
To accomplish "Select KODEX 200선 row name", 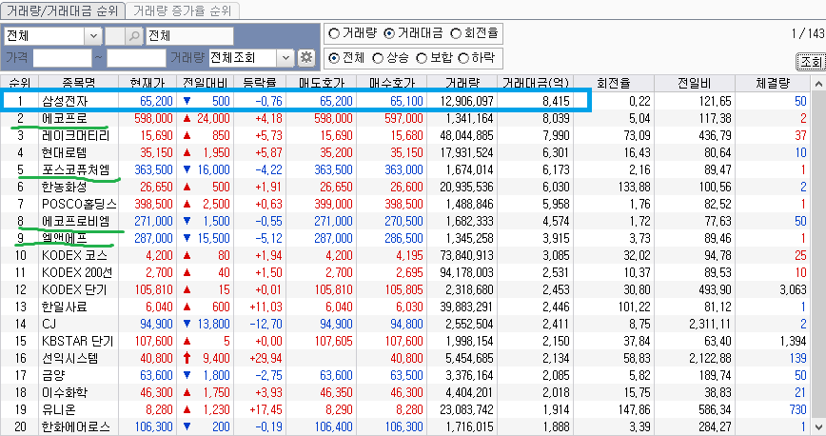I will click(x=77, y=272).
